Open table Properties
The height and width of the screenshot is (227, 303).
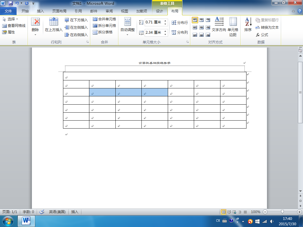[9, 32]
